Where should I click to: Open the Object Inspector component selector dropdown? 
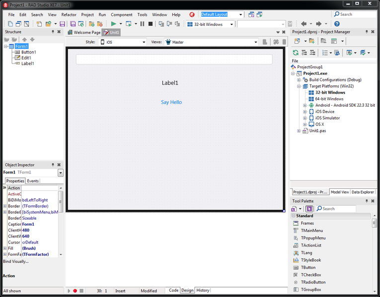pyautogui.click(x=61, y=173)
